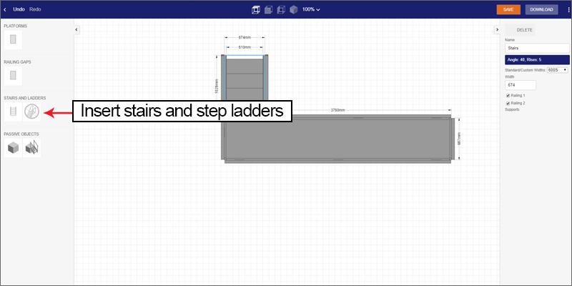
Task: Select the step ladder icon
Action: click(x=31, y=111)
